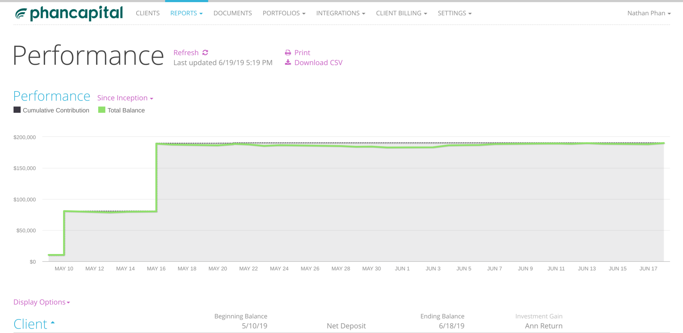Screen dimensions: 683x333
Task: Click the green Total Balance swatch
Action: pos(102,110)
